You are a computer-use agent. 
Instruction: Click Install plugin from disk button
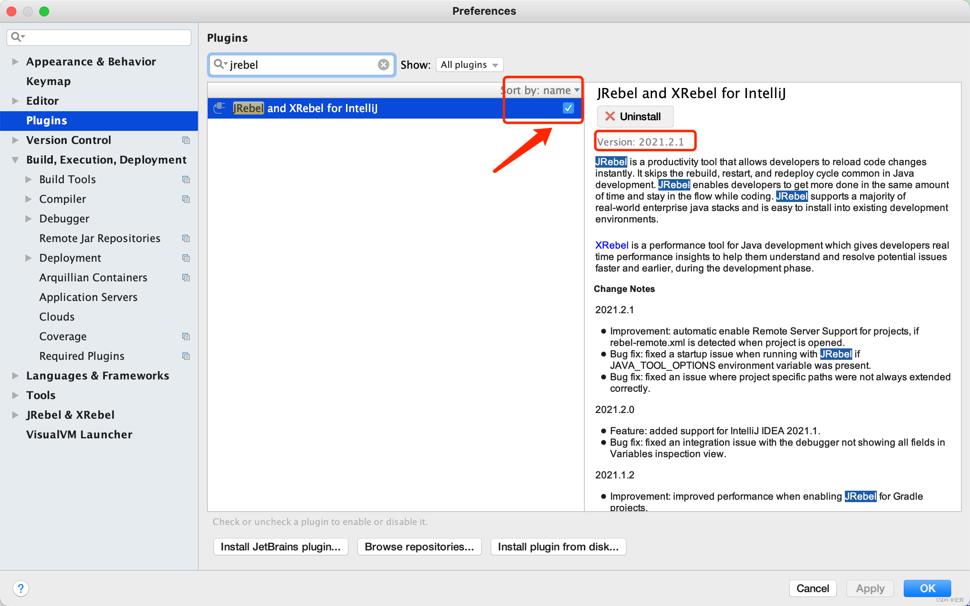click(558, 547)
